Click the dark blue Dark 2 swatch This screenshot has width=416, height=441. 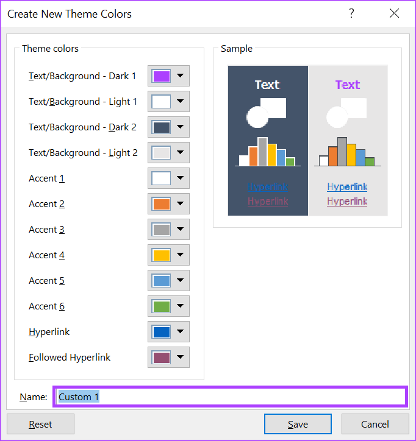(x=162, y=127)
